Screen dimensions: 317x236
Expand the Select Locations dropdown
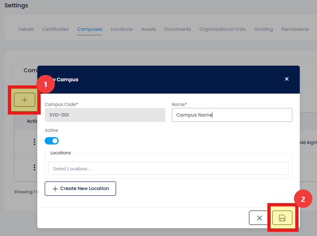click(x=169, y=168)
